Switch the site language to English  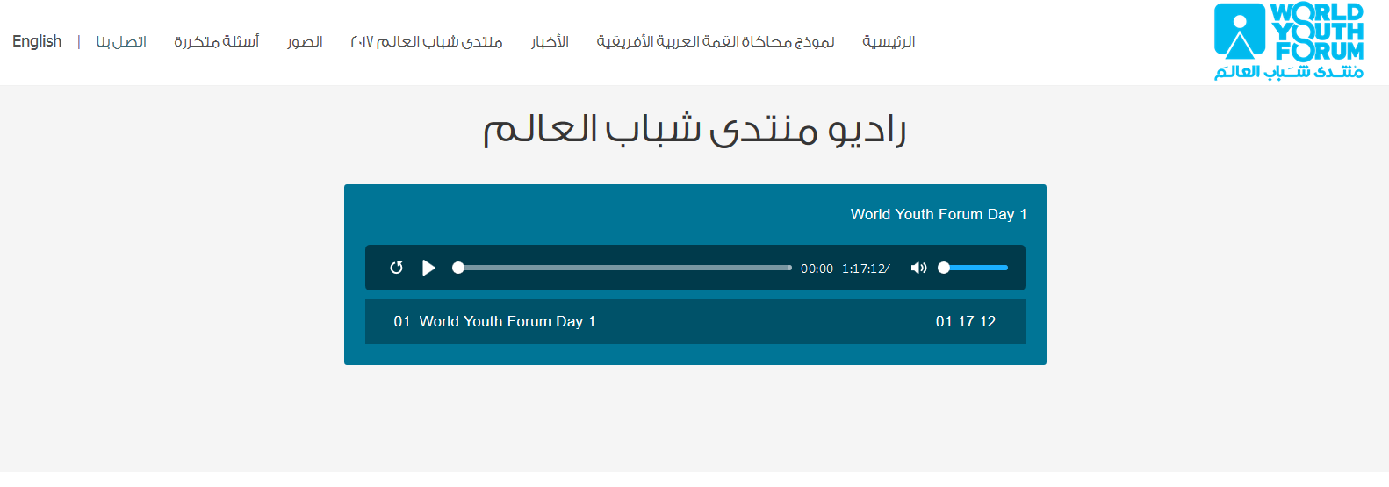[37, 41]
